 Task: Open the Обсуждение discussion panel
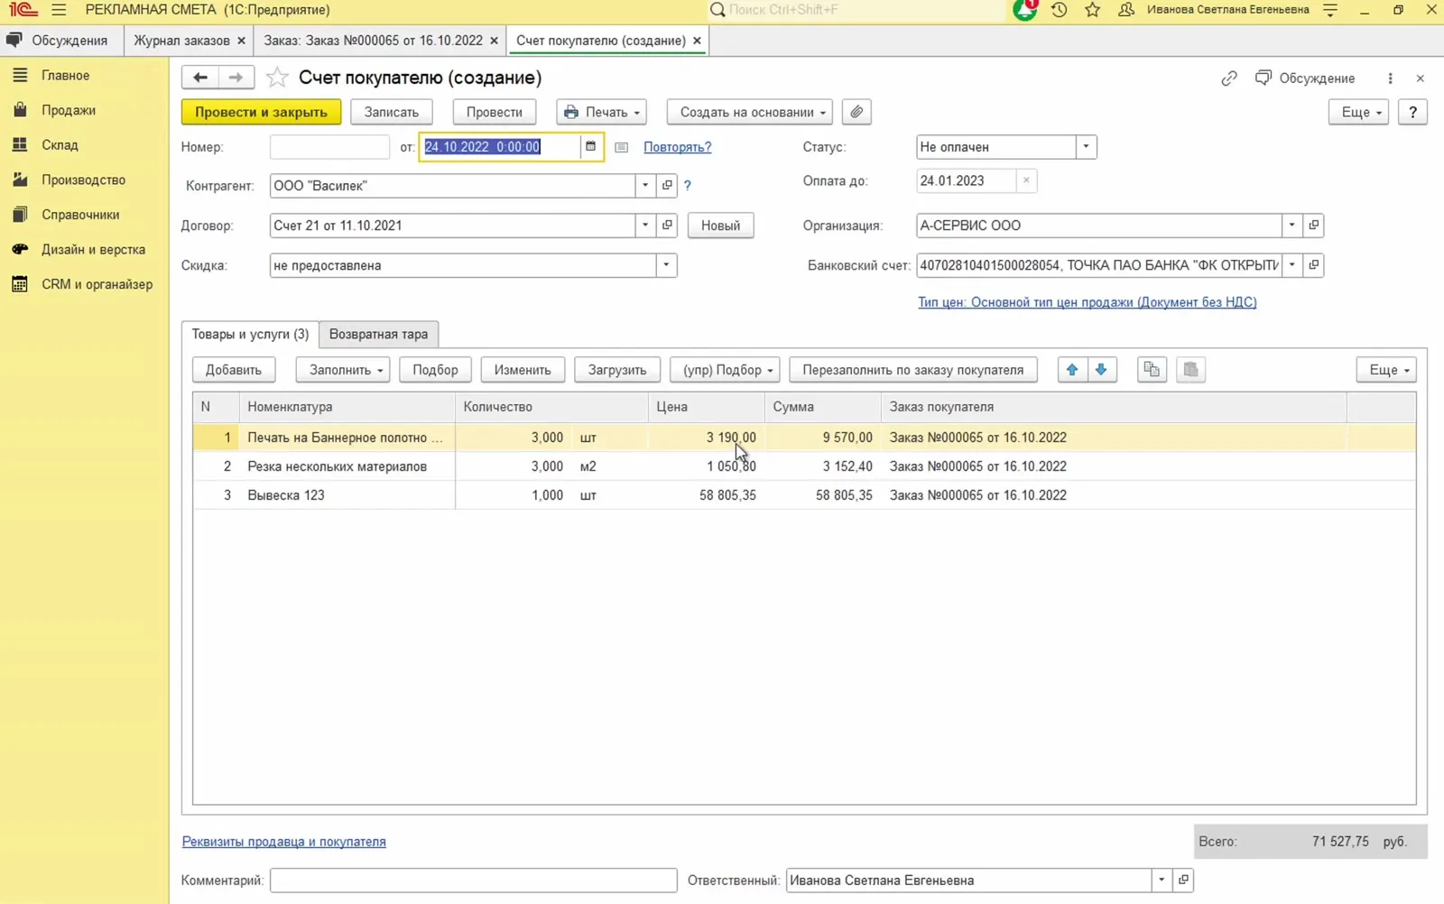1305,78
